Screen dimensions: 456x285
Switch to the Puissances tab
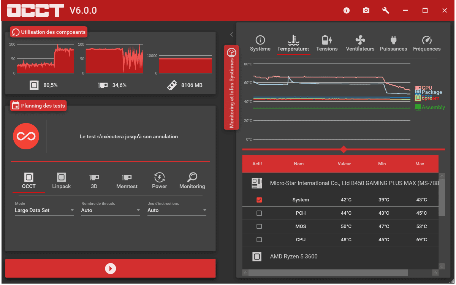pyautogui.click(x=394, y=44)
